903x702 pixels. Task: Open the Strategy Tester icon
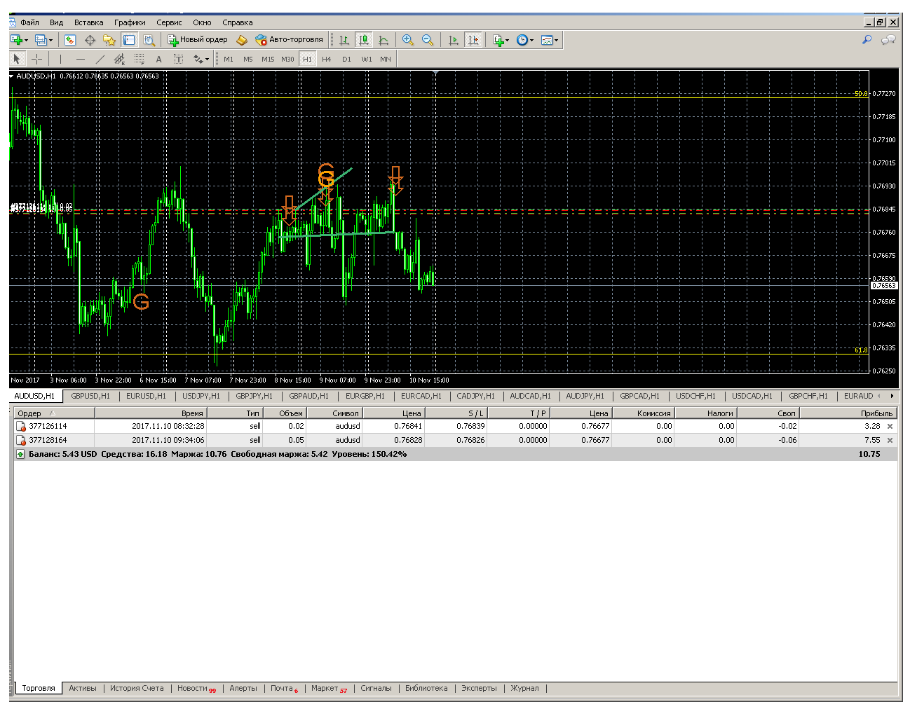(x=149, y=40)
